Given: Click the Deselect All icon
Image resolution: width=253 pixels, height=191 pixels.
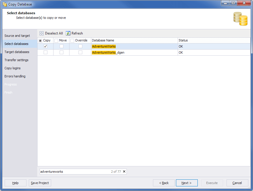Looking at the screenshot, I should point(42,33).
